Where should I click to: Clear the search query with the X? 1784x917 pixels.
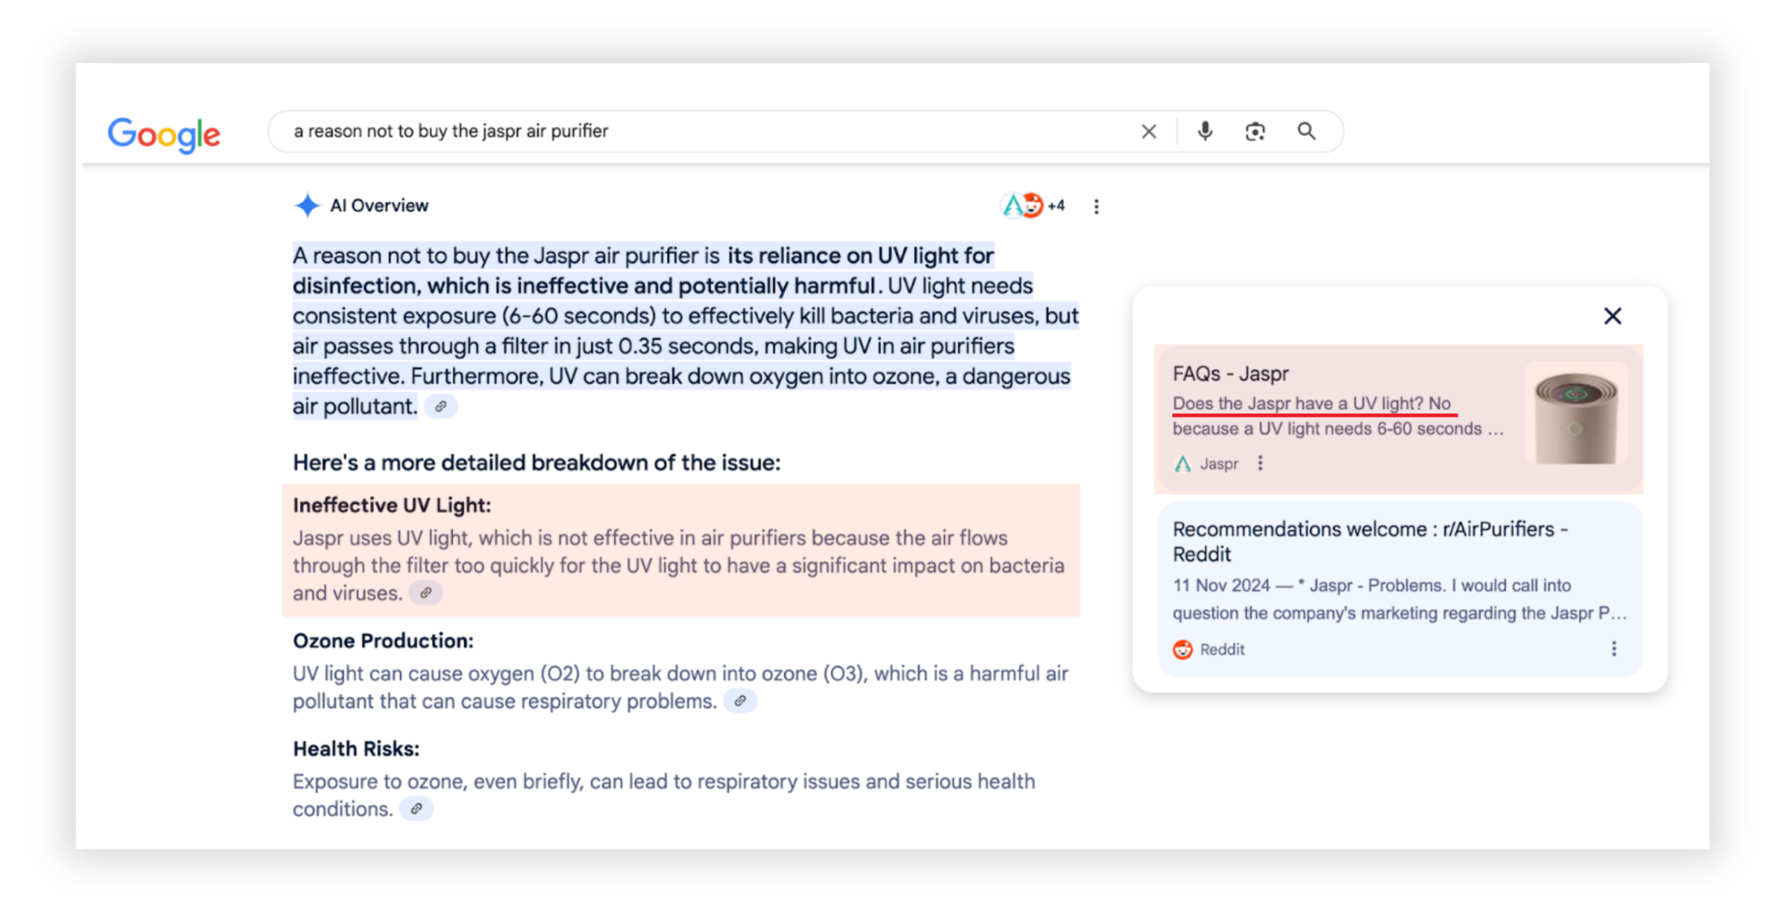(x=1148, y=132)
